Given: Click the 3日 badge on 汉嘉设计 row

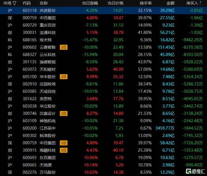Looking at the screenshot, I should coord(64,113).
